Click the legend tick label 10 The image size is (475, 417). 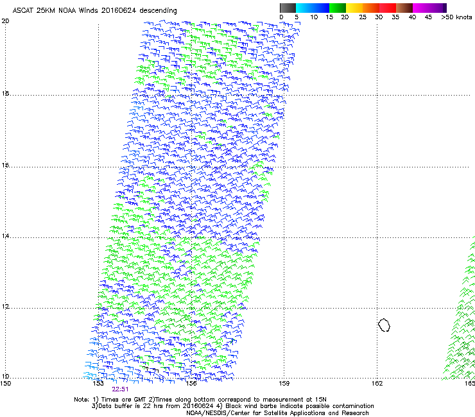click(x=314, y=17)
